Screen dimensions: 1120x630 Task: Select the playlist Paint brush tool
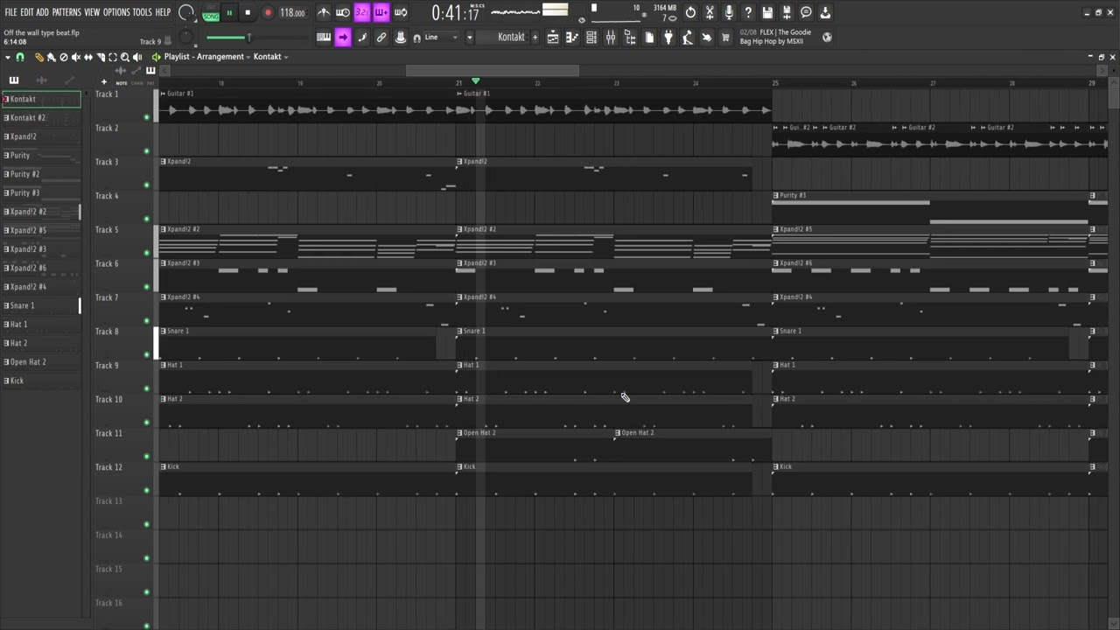pos(52,57)
